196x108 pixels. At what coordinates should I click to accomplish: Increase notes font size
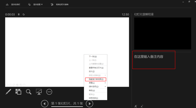(x=136, y=106)
